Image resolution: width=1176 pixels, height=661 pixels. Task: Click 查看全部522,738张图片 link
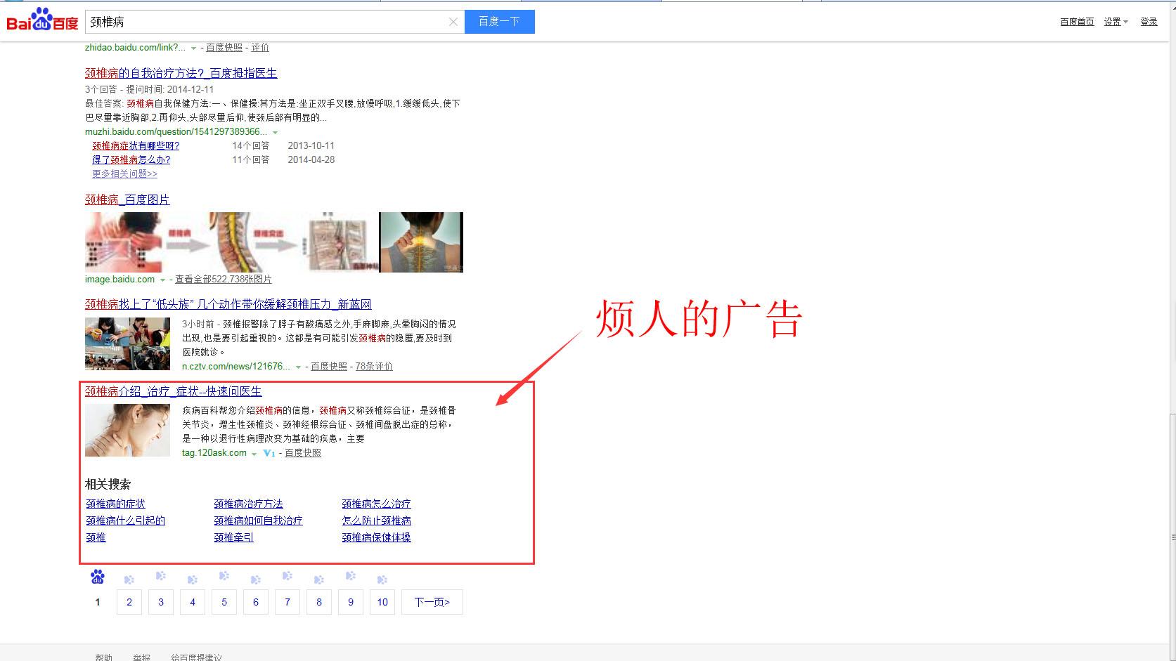[x=223, y=280]
